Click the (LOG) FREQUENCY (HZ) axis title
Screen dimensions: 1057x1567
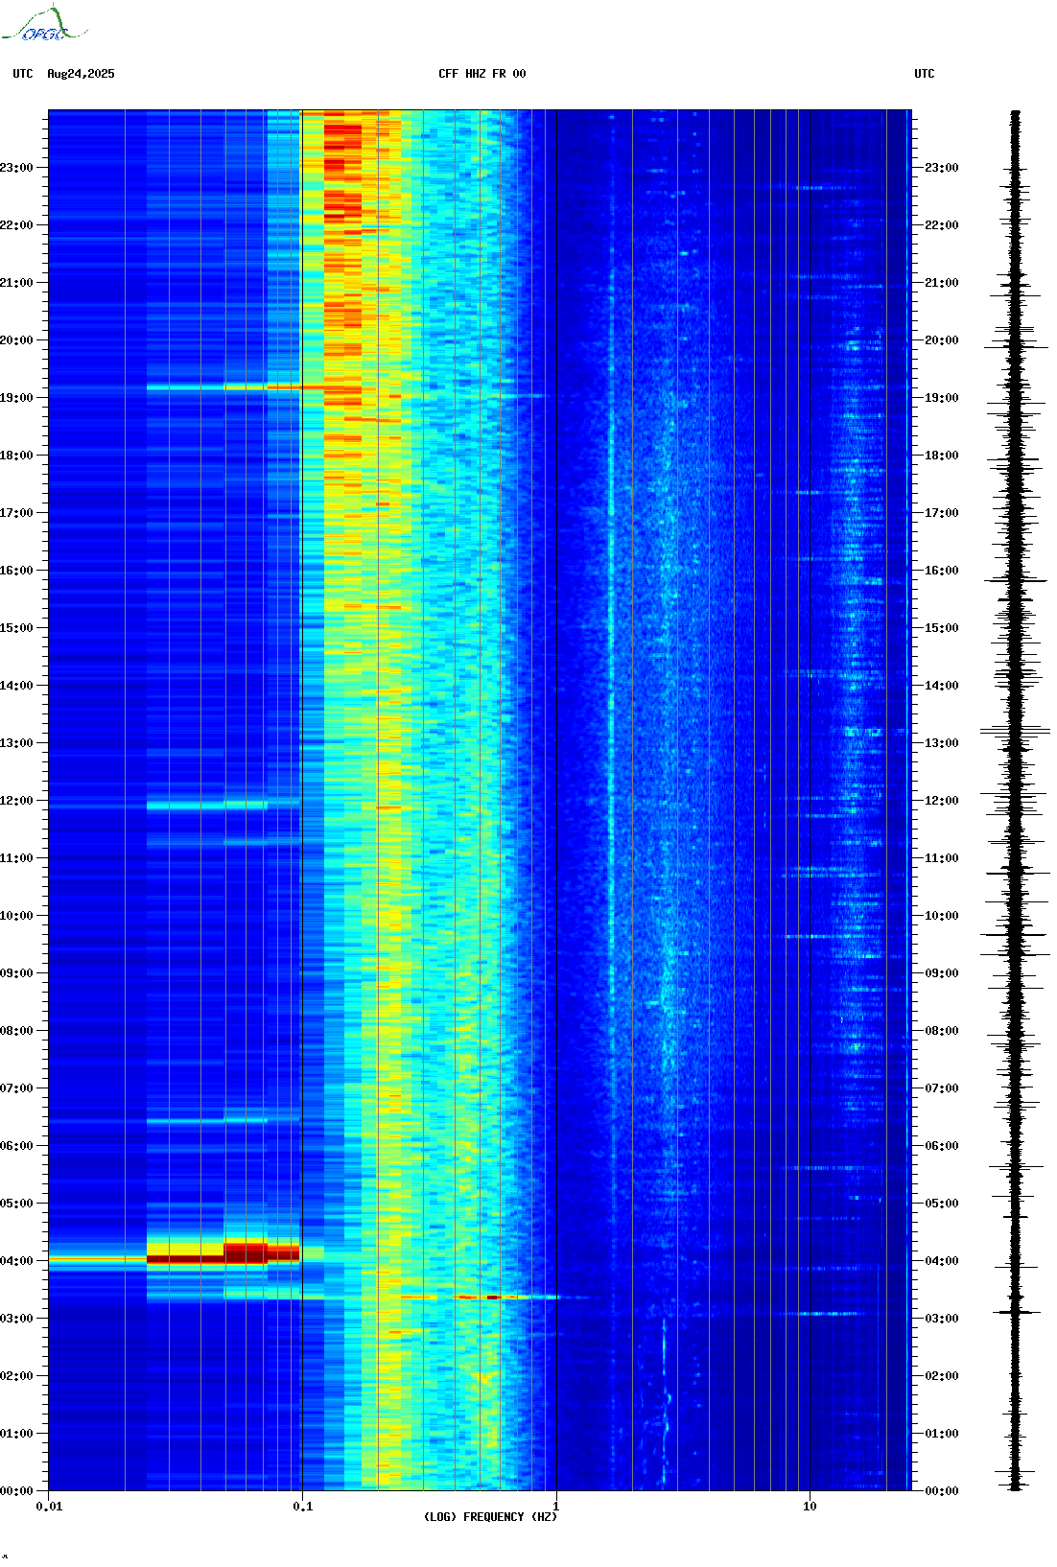click(490, 1517)
